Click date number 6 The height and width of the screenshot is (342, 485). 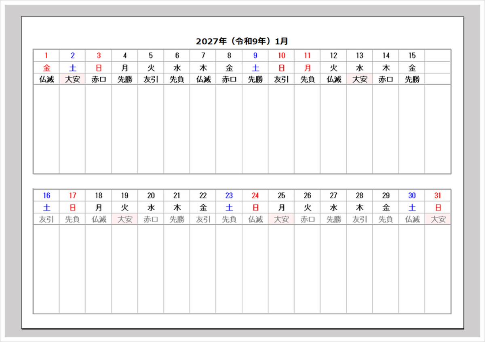point(177,56)
